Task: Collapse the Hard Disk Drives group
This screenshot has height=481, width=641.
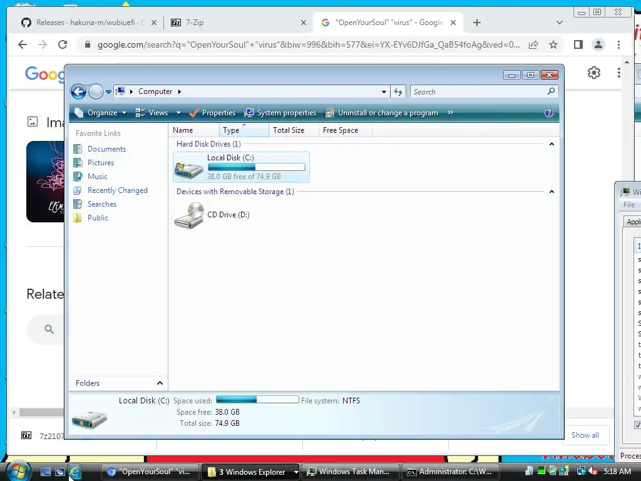Action: (x=551, y=144)
